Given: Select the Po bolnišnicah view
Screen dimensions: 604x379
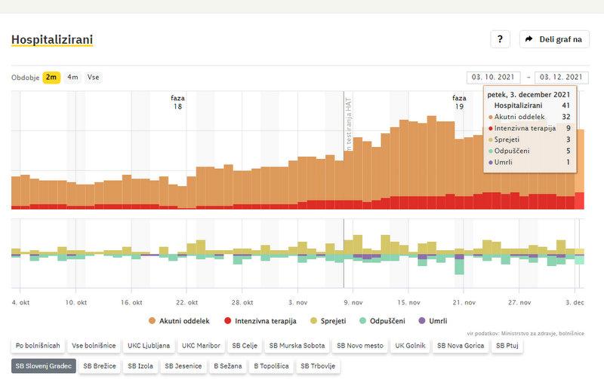Looking at the screenshot, I should coord(36,346).
